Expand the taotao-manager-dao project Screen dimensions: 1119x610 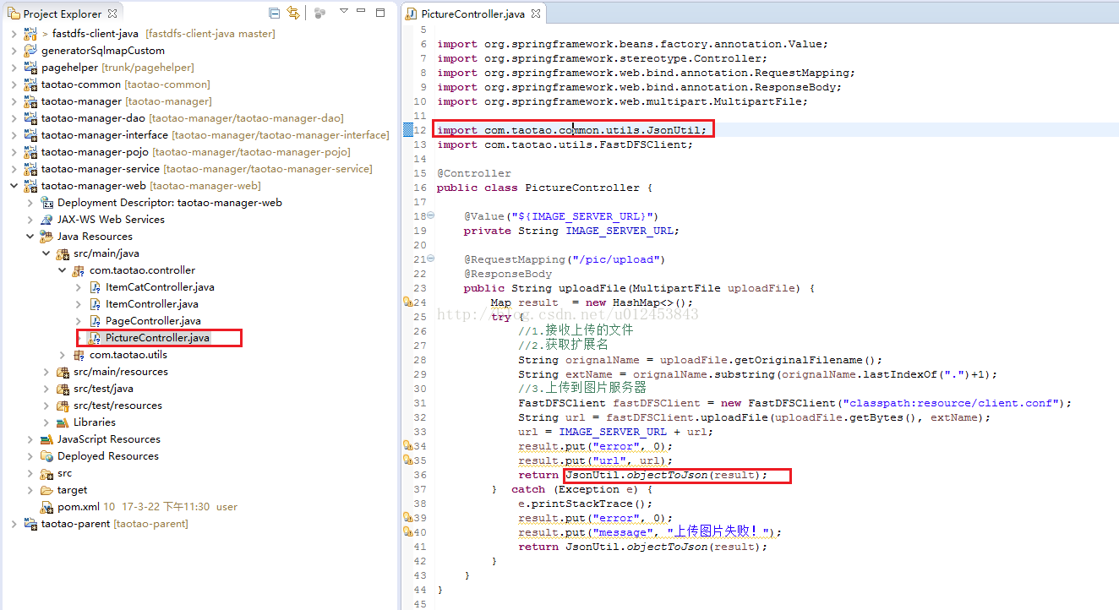[x=14, y=118]
